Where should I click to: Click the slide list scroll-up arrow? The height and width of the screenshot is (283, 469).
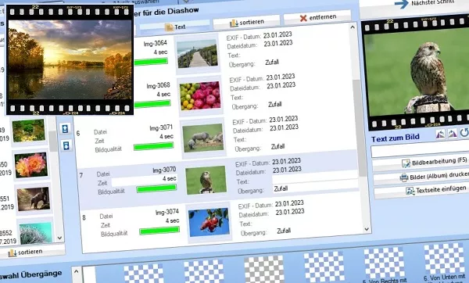[x=353, y=27]
